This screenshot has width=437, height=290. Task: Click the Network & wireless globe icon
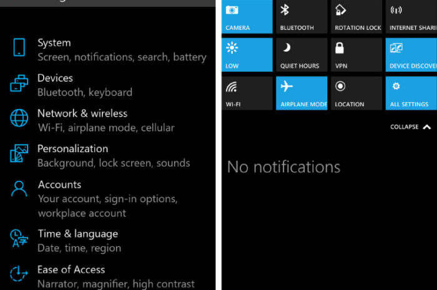click(19, 118)
